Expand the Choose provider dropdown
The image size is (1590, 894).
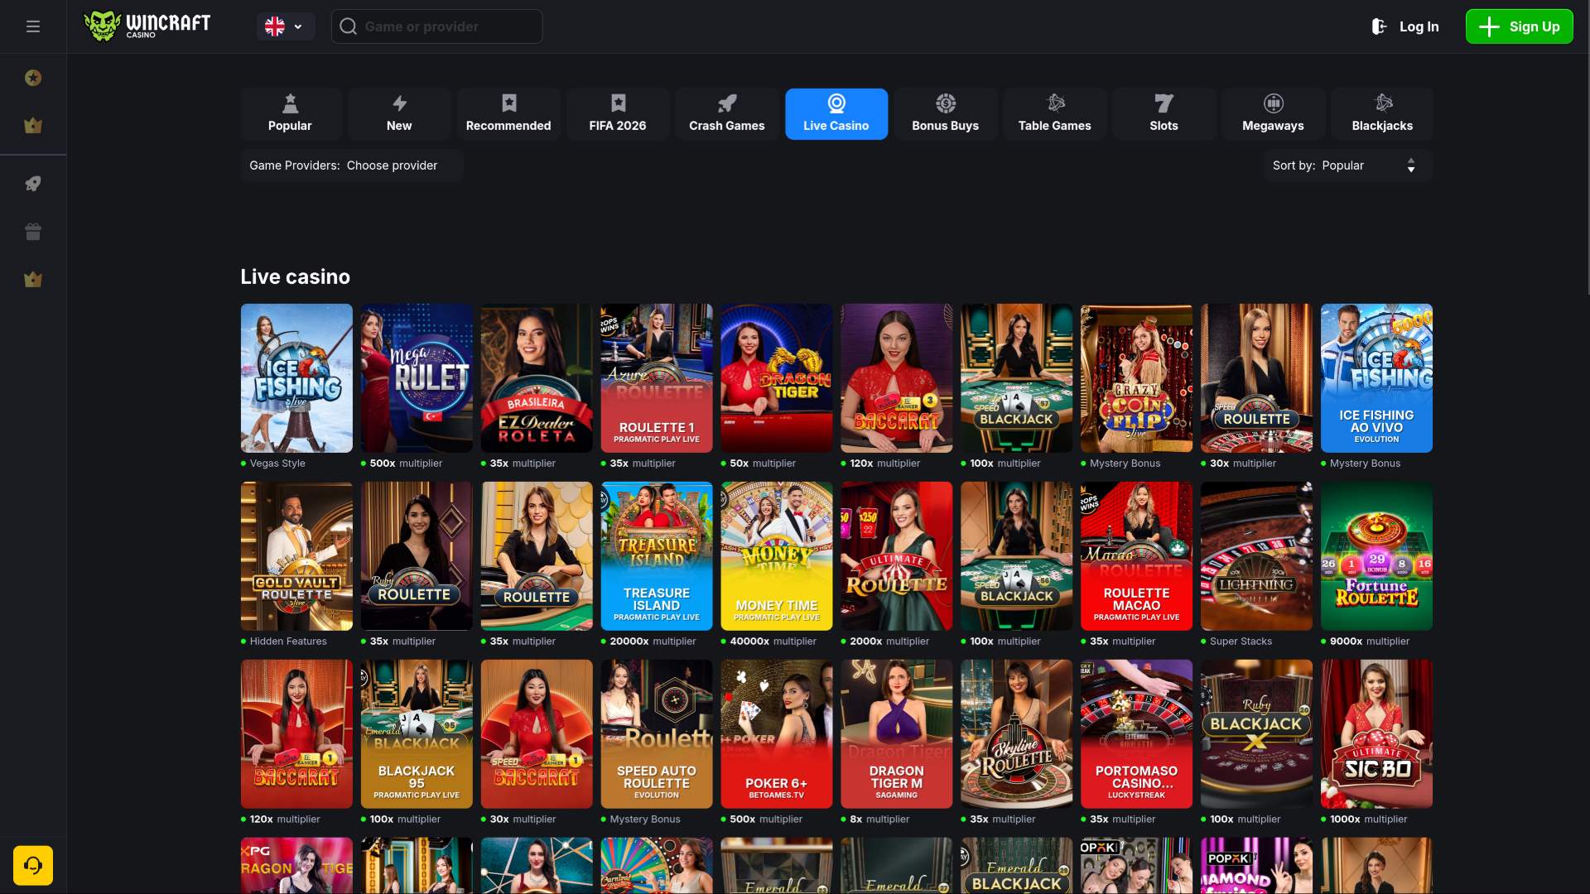point(351,166)
